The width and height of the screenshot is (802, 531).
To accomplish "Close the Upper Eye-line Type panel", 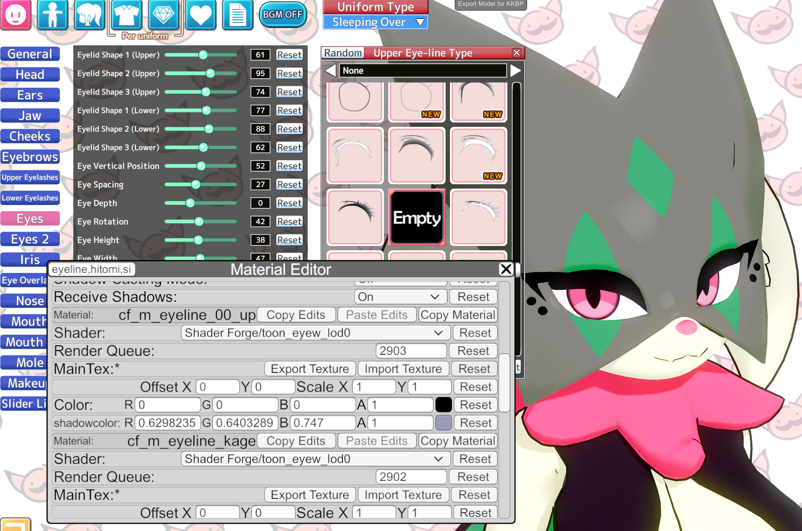I will (x=517, y=53).
